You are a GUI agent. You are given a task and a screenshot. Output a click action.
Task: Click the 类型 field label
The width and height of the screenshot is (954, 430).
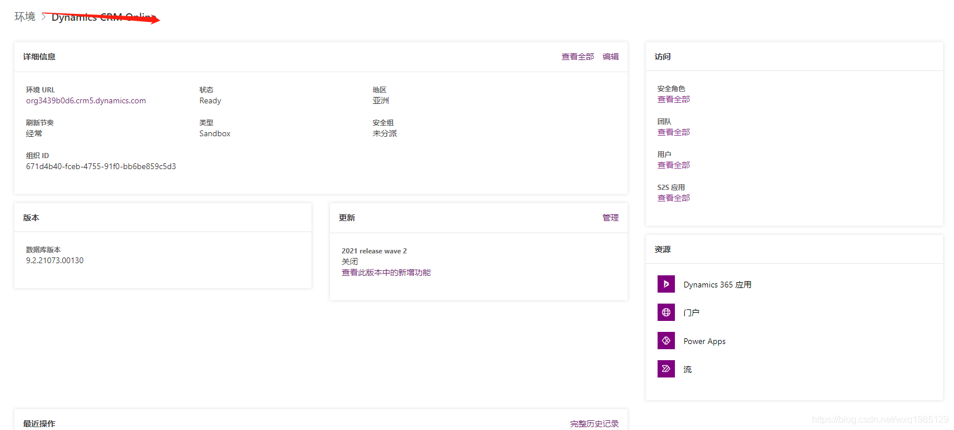click(x=206, y=123)
